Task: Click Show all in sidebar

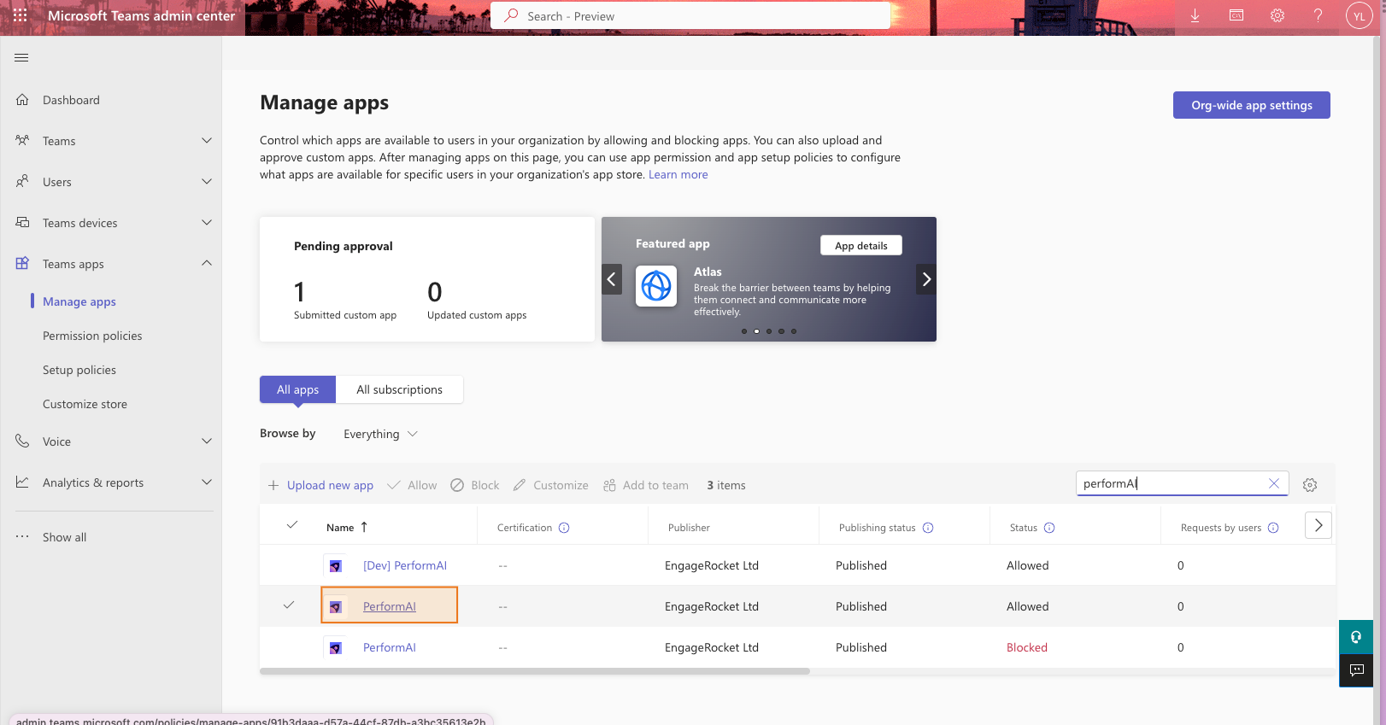Action: coord(64,537)
